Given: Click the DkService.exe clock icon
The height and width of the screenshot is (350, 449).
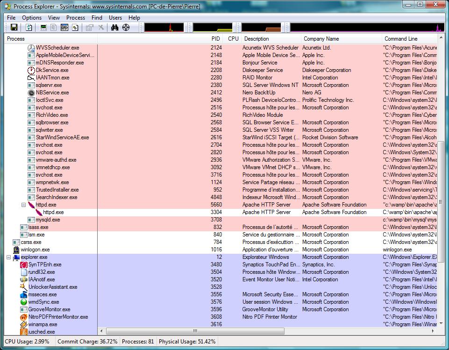Looking at the screenshot, I should pyautogui.click(x=31, y=70).
